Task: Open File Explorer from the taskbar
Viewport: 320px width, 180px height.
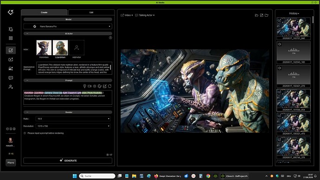Action: pos(134,176)
